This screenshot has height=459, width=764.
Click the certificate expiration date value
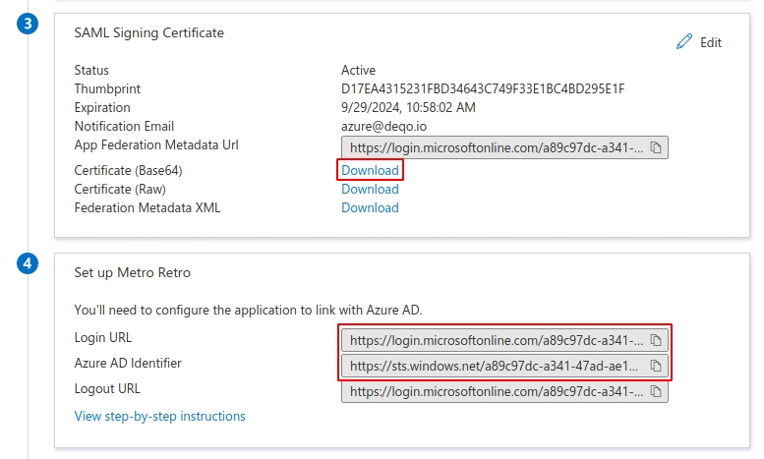tap(408, 108)
